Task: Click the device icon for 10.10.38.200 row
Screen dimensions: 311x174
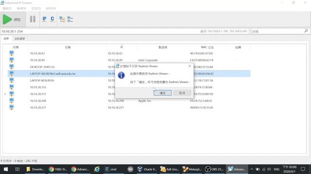Action: coord(12,101)
